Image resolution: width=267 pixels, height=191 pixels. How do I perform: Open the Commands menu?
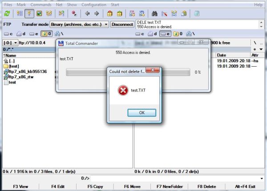(x=41, y=5)
